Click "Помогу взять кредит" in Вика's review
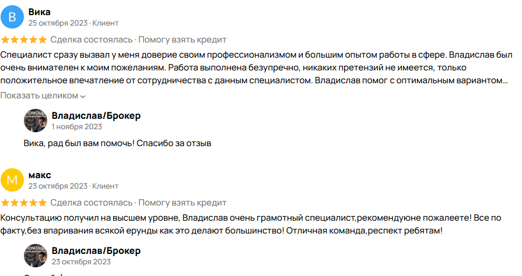This screenshot has width=522, height=276. pos(182,40)
